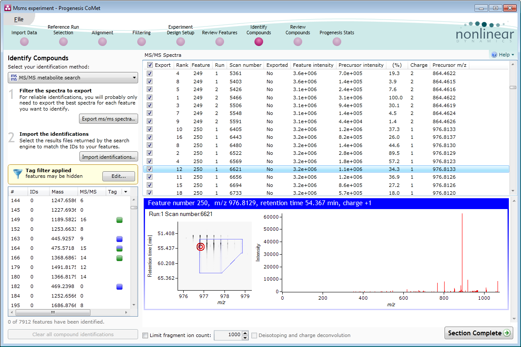Viewport: 521px width, 347px height.
Task: Click the ms/ms icon in method selector
Action: pyautogui.click(x=13, y=78)
